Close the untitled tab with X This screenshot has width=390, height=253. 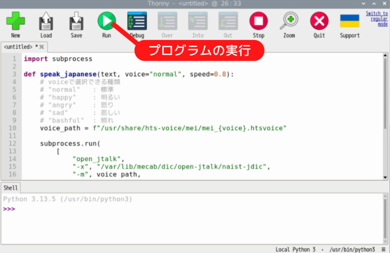[x=42, y=47]
